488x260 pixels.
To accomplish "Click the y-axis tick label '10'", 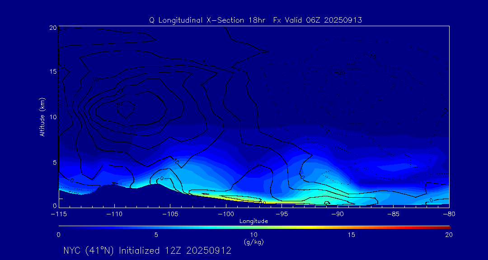I will (x=52, y=117).
